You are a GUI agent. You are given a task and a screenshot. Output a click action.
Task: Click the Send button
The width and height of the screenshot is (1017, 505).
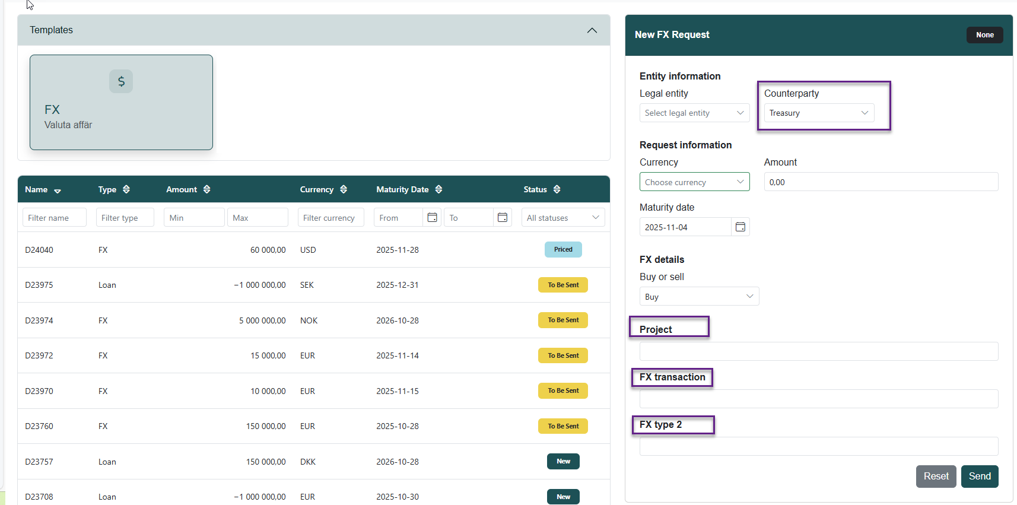click(x=980, y=477)
